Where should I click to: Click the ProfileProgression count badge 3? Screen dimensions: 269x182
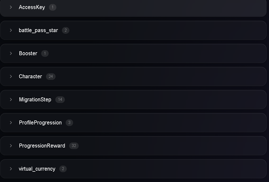(69, 123)
